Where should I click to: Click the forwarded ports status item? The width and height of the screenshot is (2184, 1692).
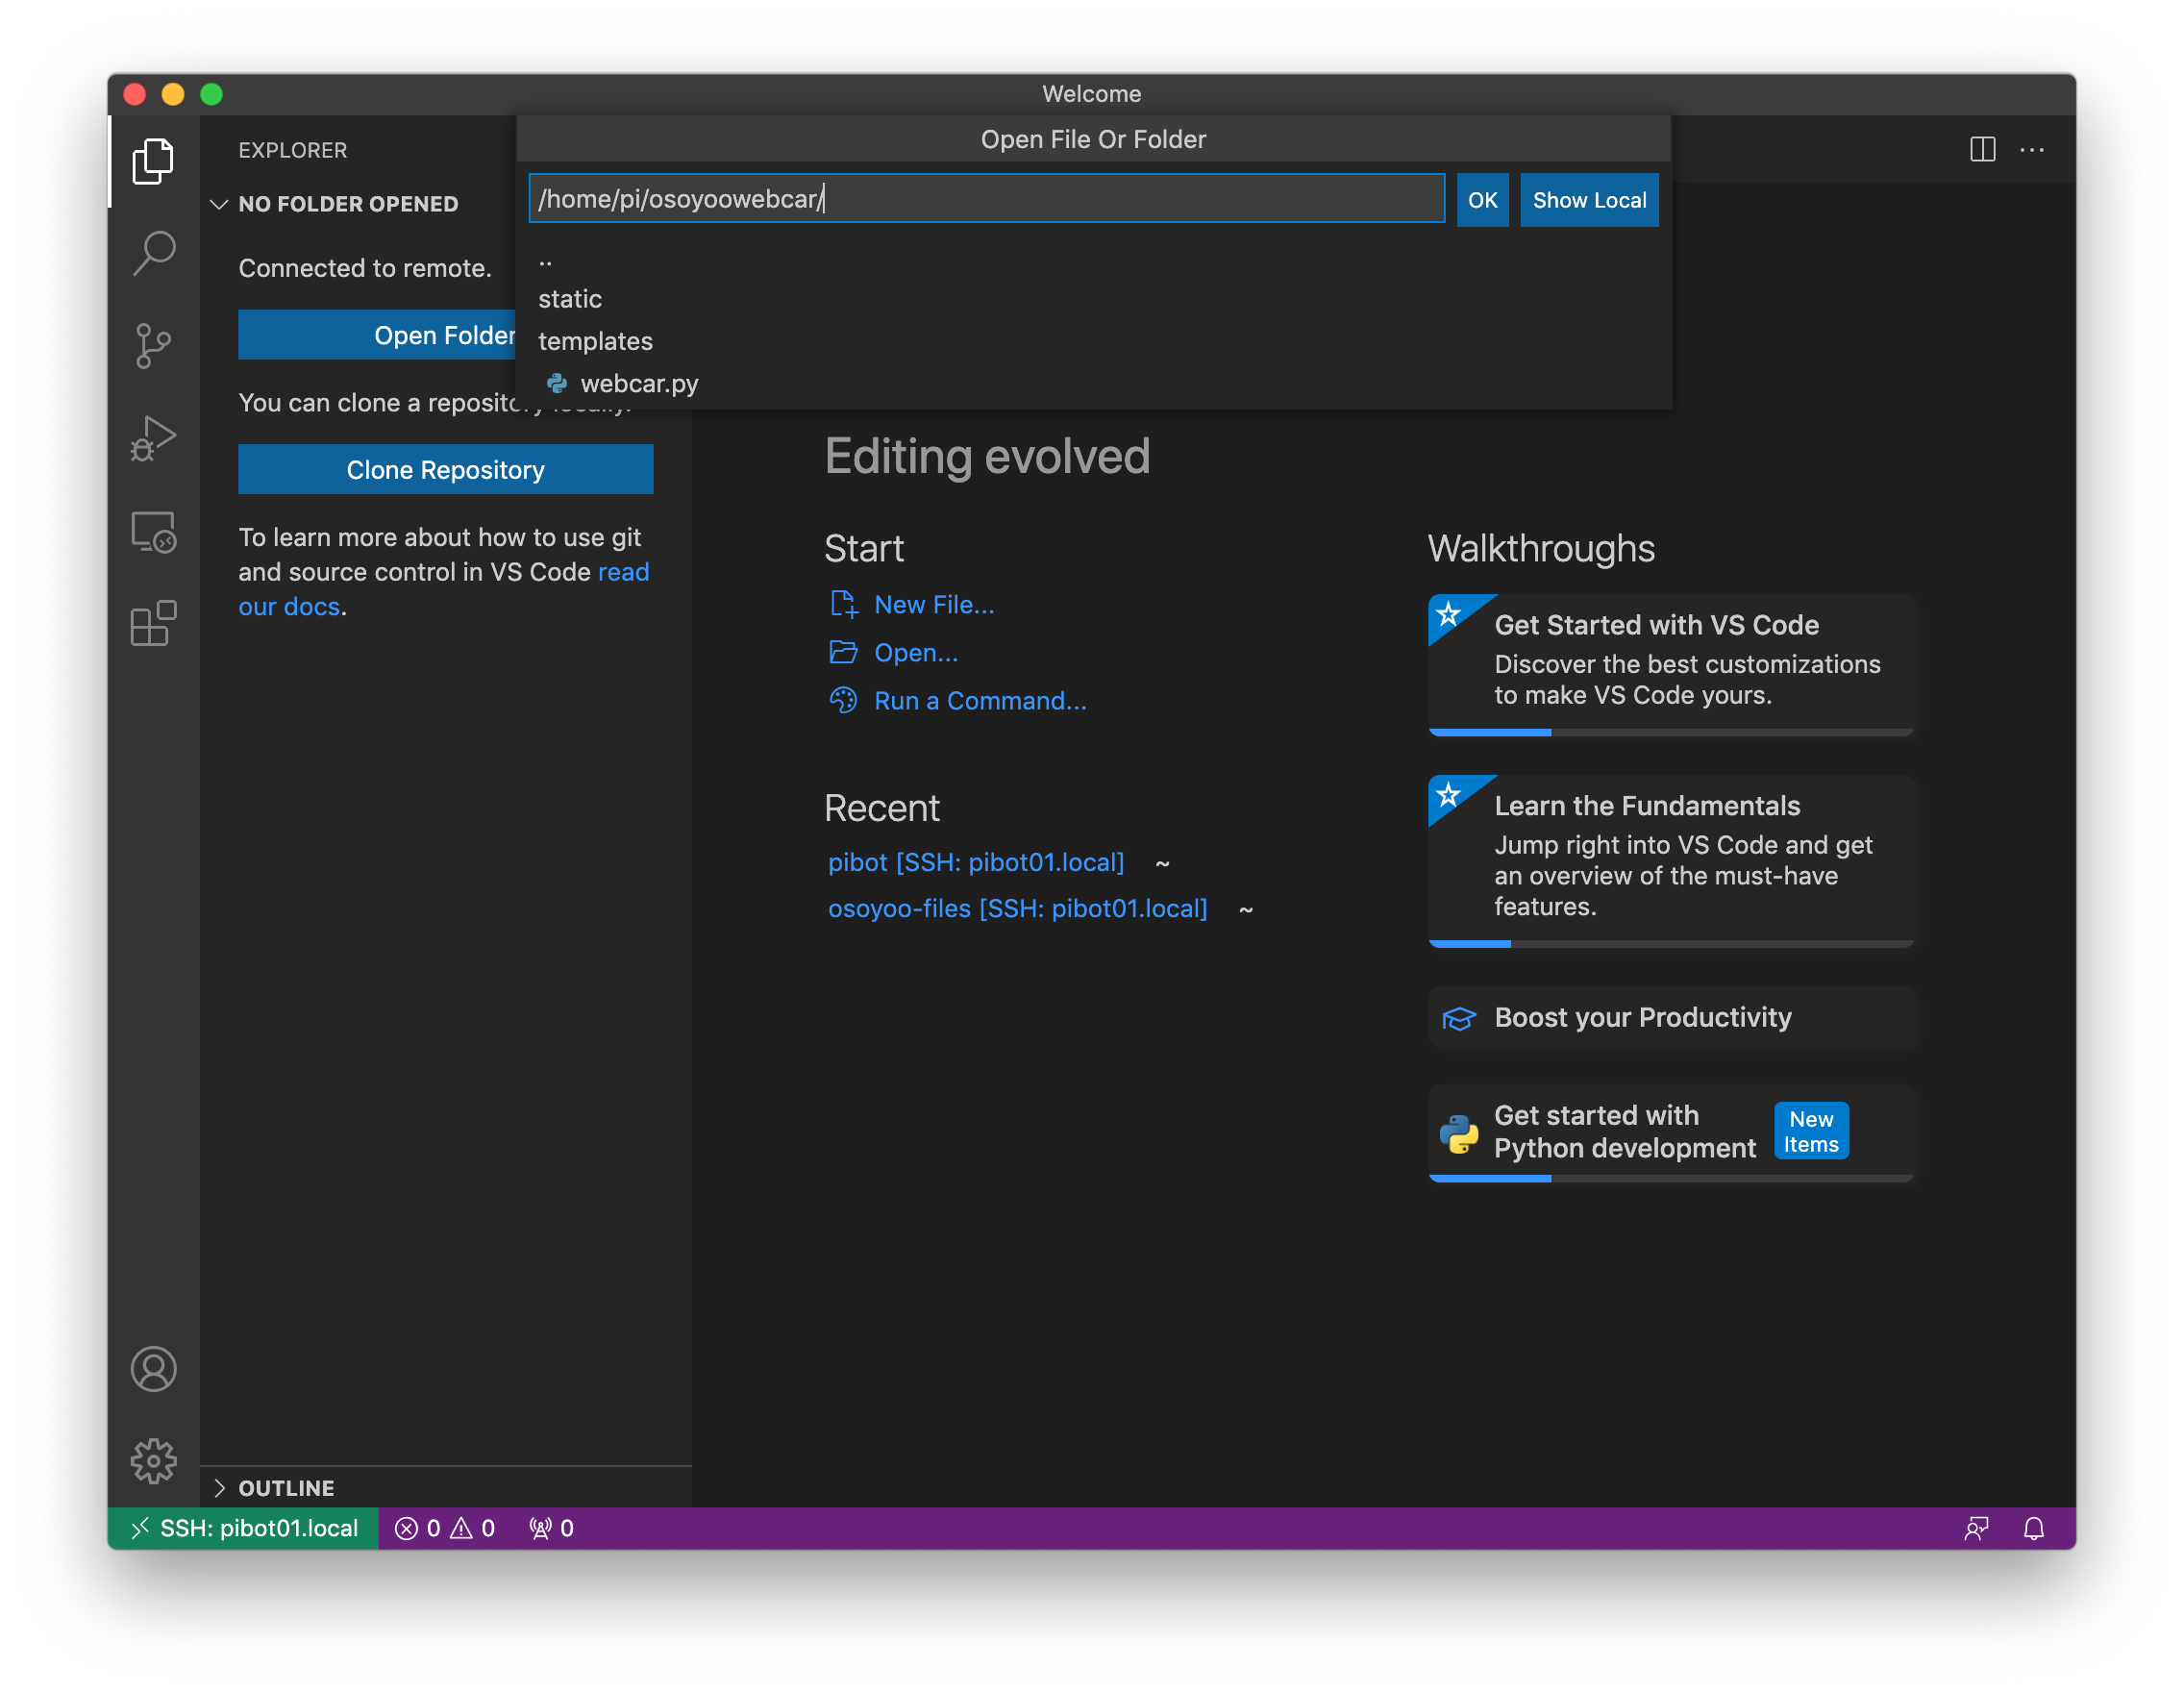[551, 1528]
